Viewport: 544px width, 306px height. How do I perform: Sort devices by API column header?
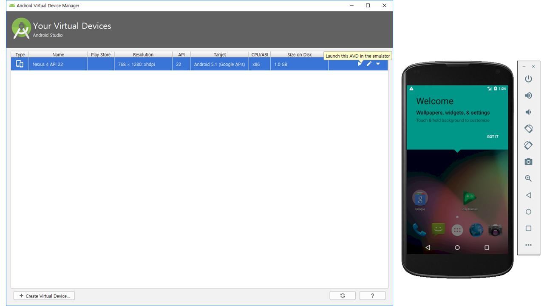pyautogui.click(x=181, y=54)
